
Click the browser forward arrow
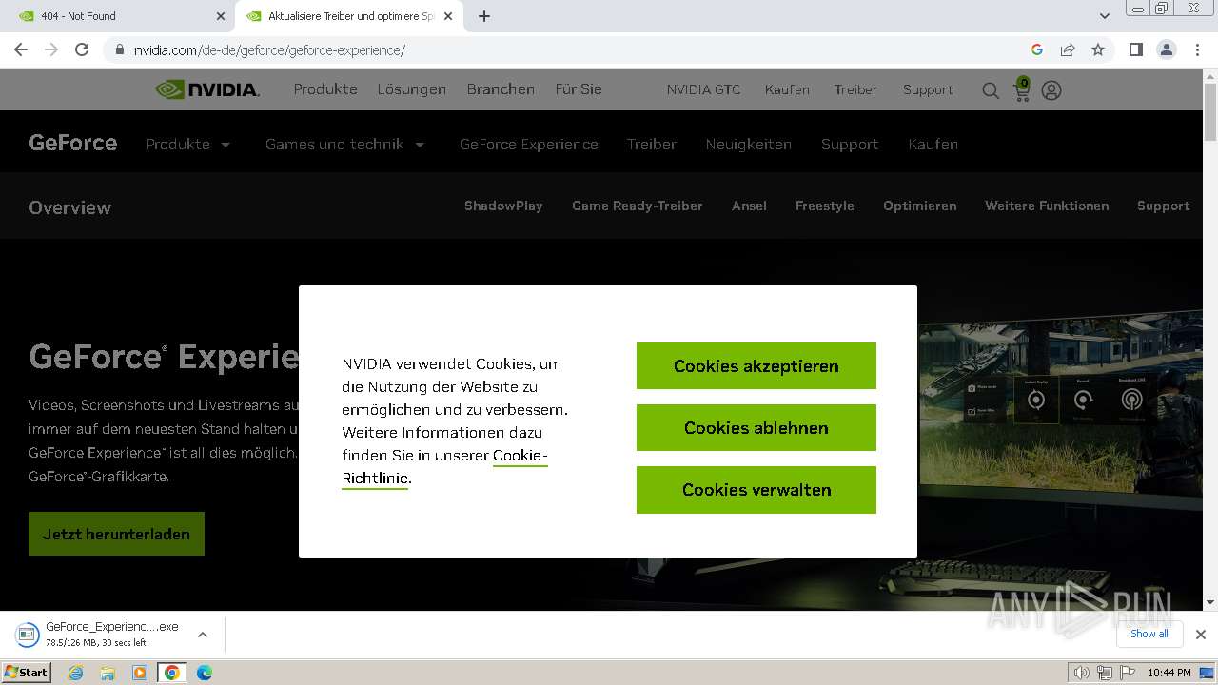51,49
